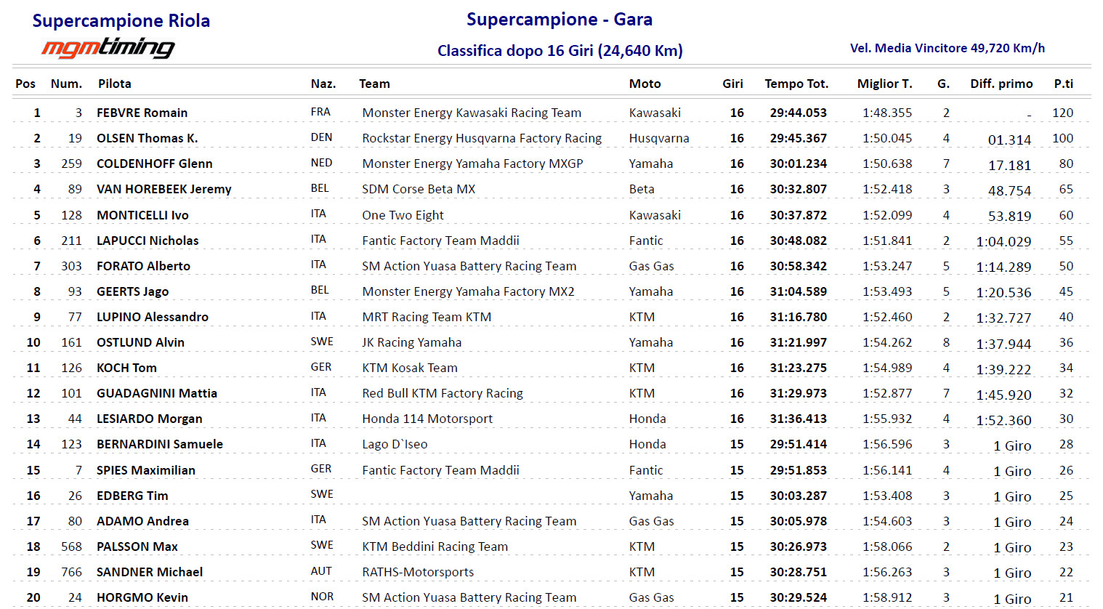Click team One Two Eight

(x=403, y=215)
